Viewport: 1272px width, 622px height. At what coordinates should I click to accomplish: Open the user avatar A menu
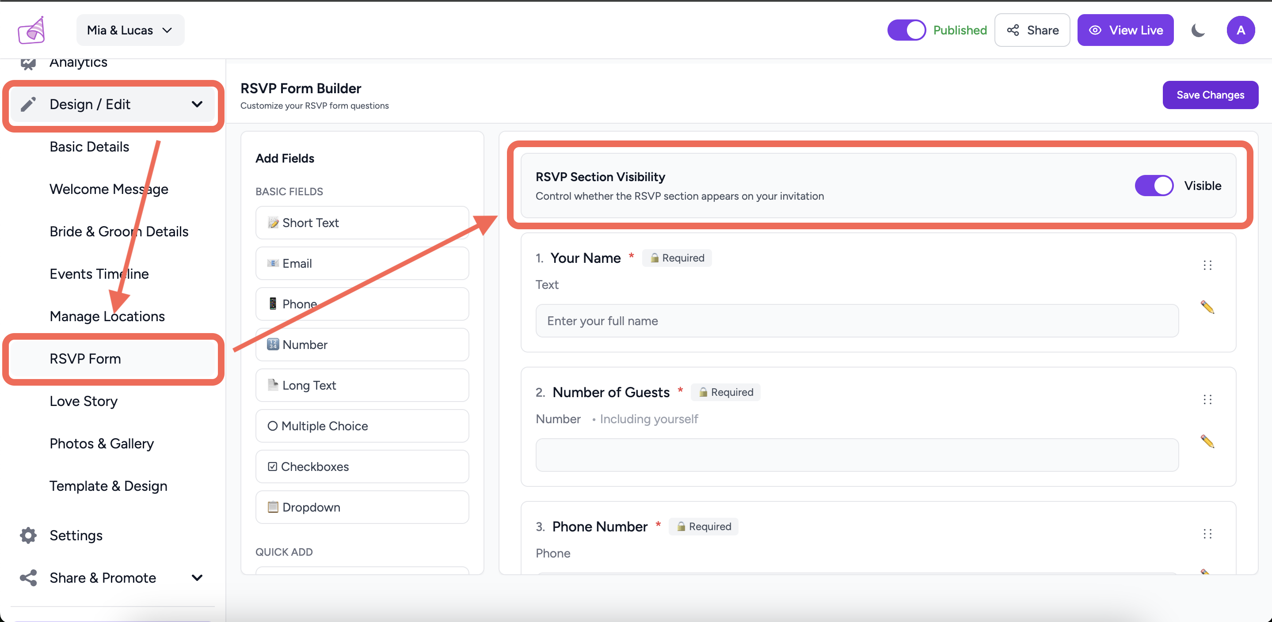[x=1240, y=30]
